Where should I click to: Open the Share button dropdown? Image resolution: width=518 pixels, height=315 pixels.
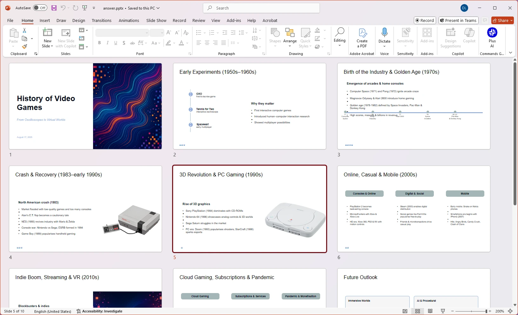pos(512,20)
